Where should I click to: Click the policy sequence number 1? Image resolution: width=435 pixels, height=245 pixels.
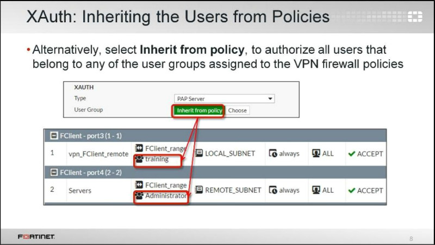52,153
